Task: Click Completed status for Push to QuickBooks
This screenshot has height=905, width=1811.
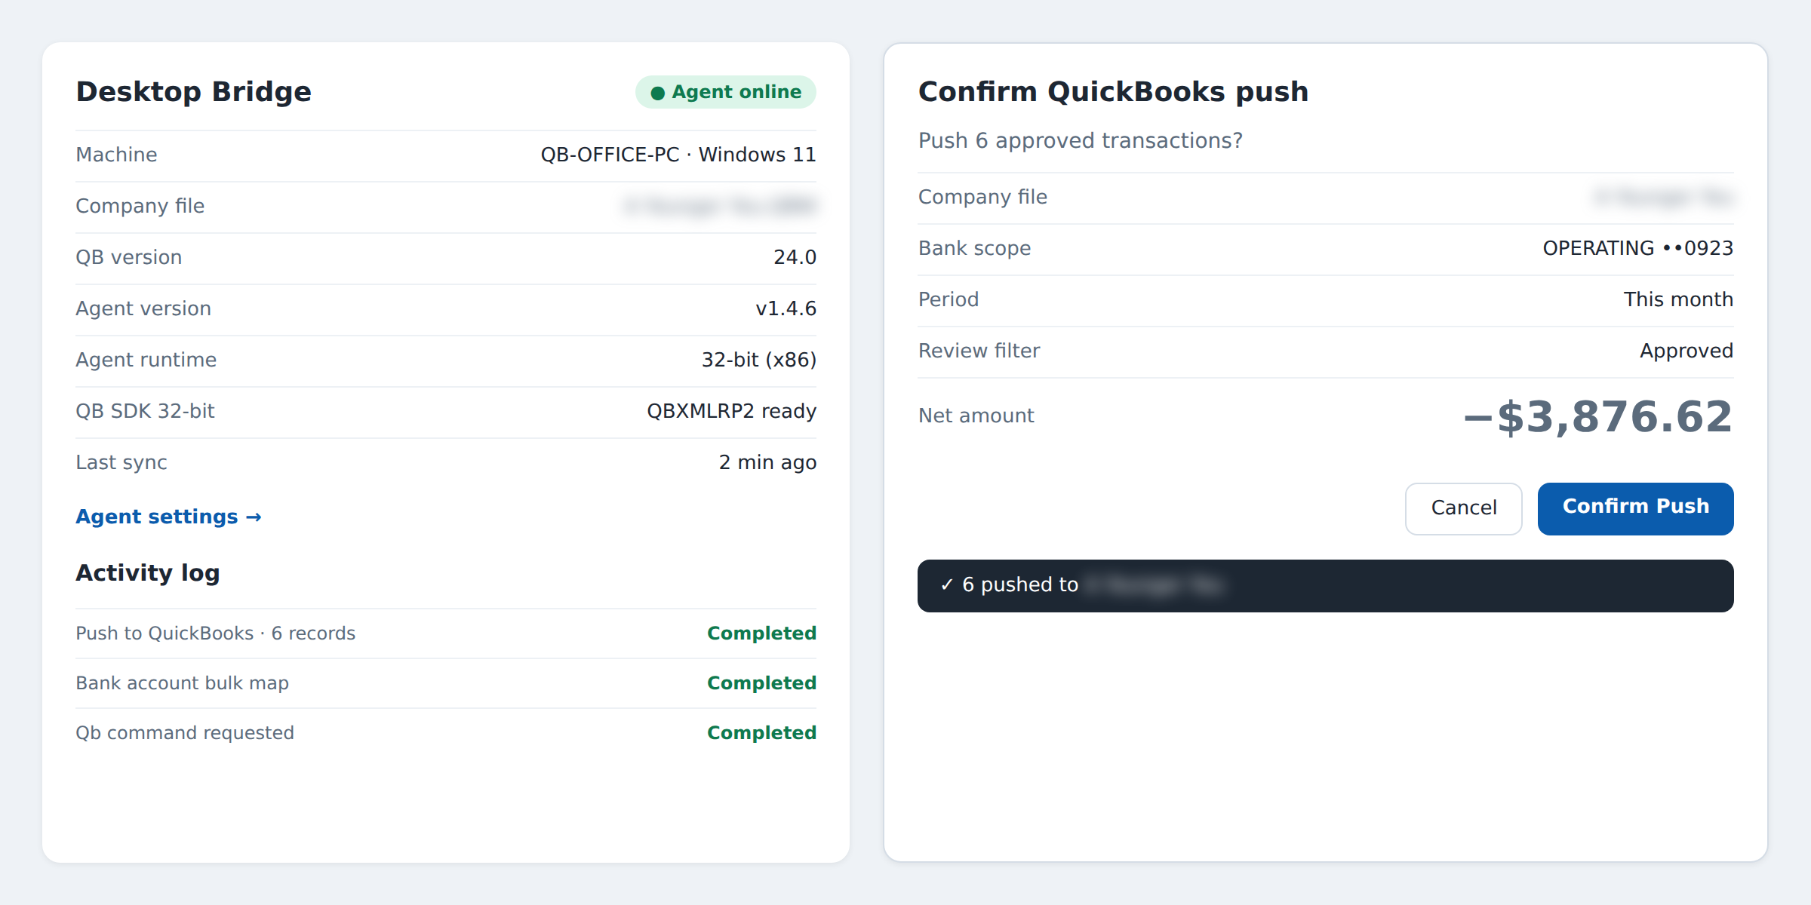Action: pyautogui.click(x=761, y=633)
